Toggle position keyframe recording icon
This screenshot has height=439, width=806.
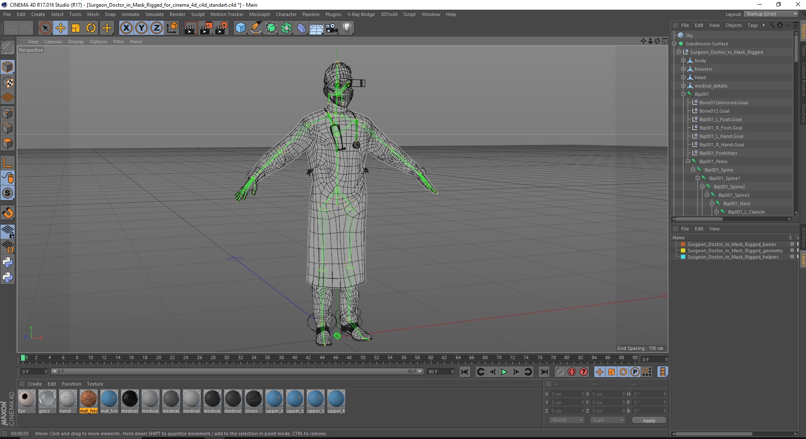tap(599, 372)
